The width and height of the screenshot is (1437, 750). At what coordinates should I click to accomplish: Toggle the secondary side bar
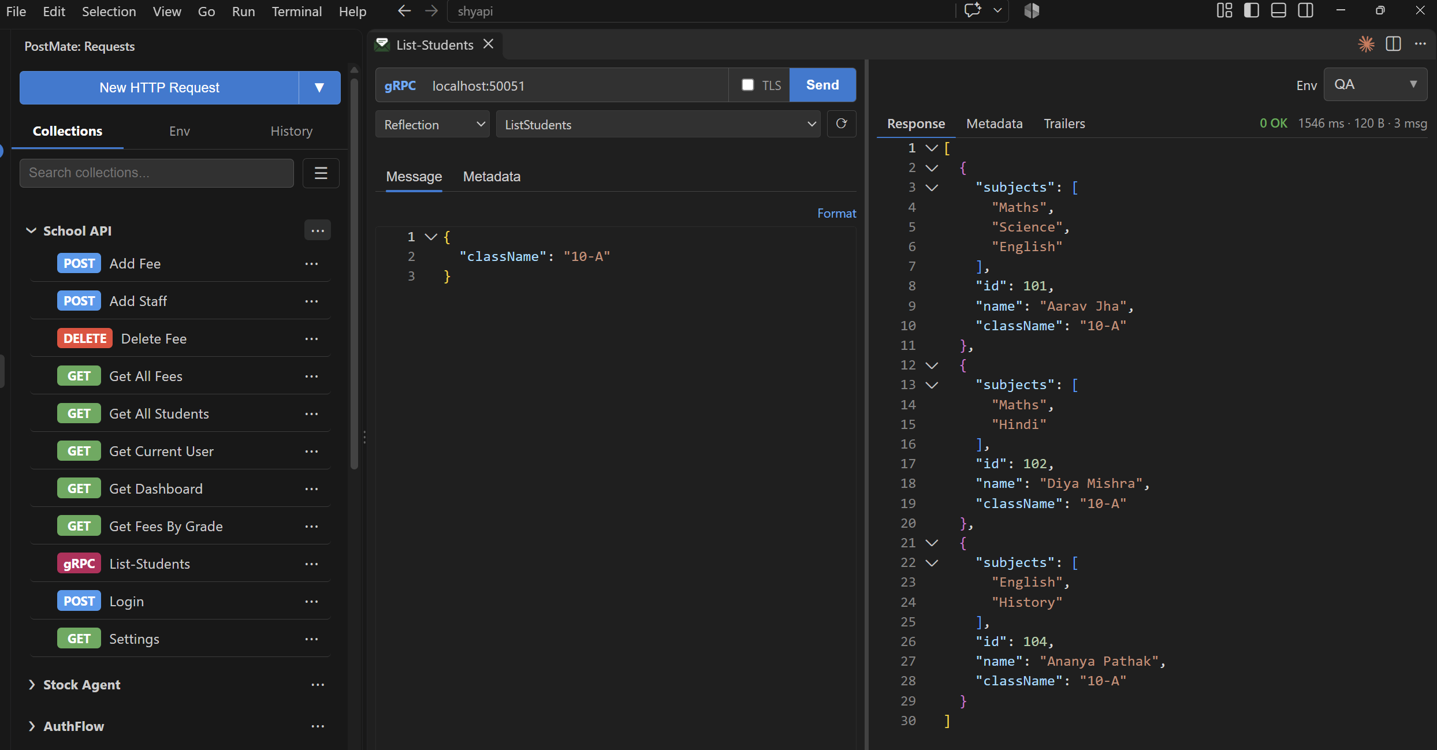[x=1306, y=11]
